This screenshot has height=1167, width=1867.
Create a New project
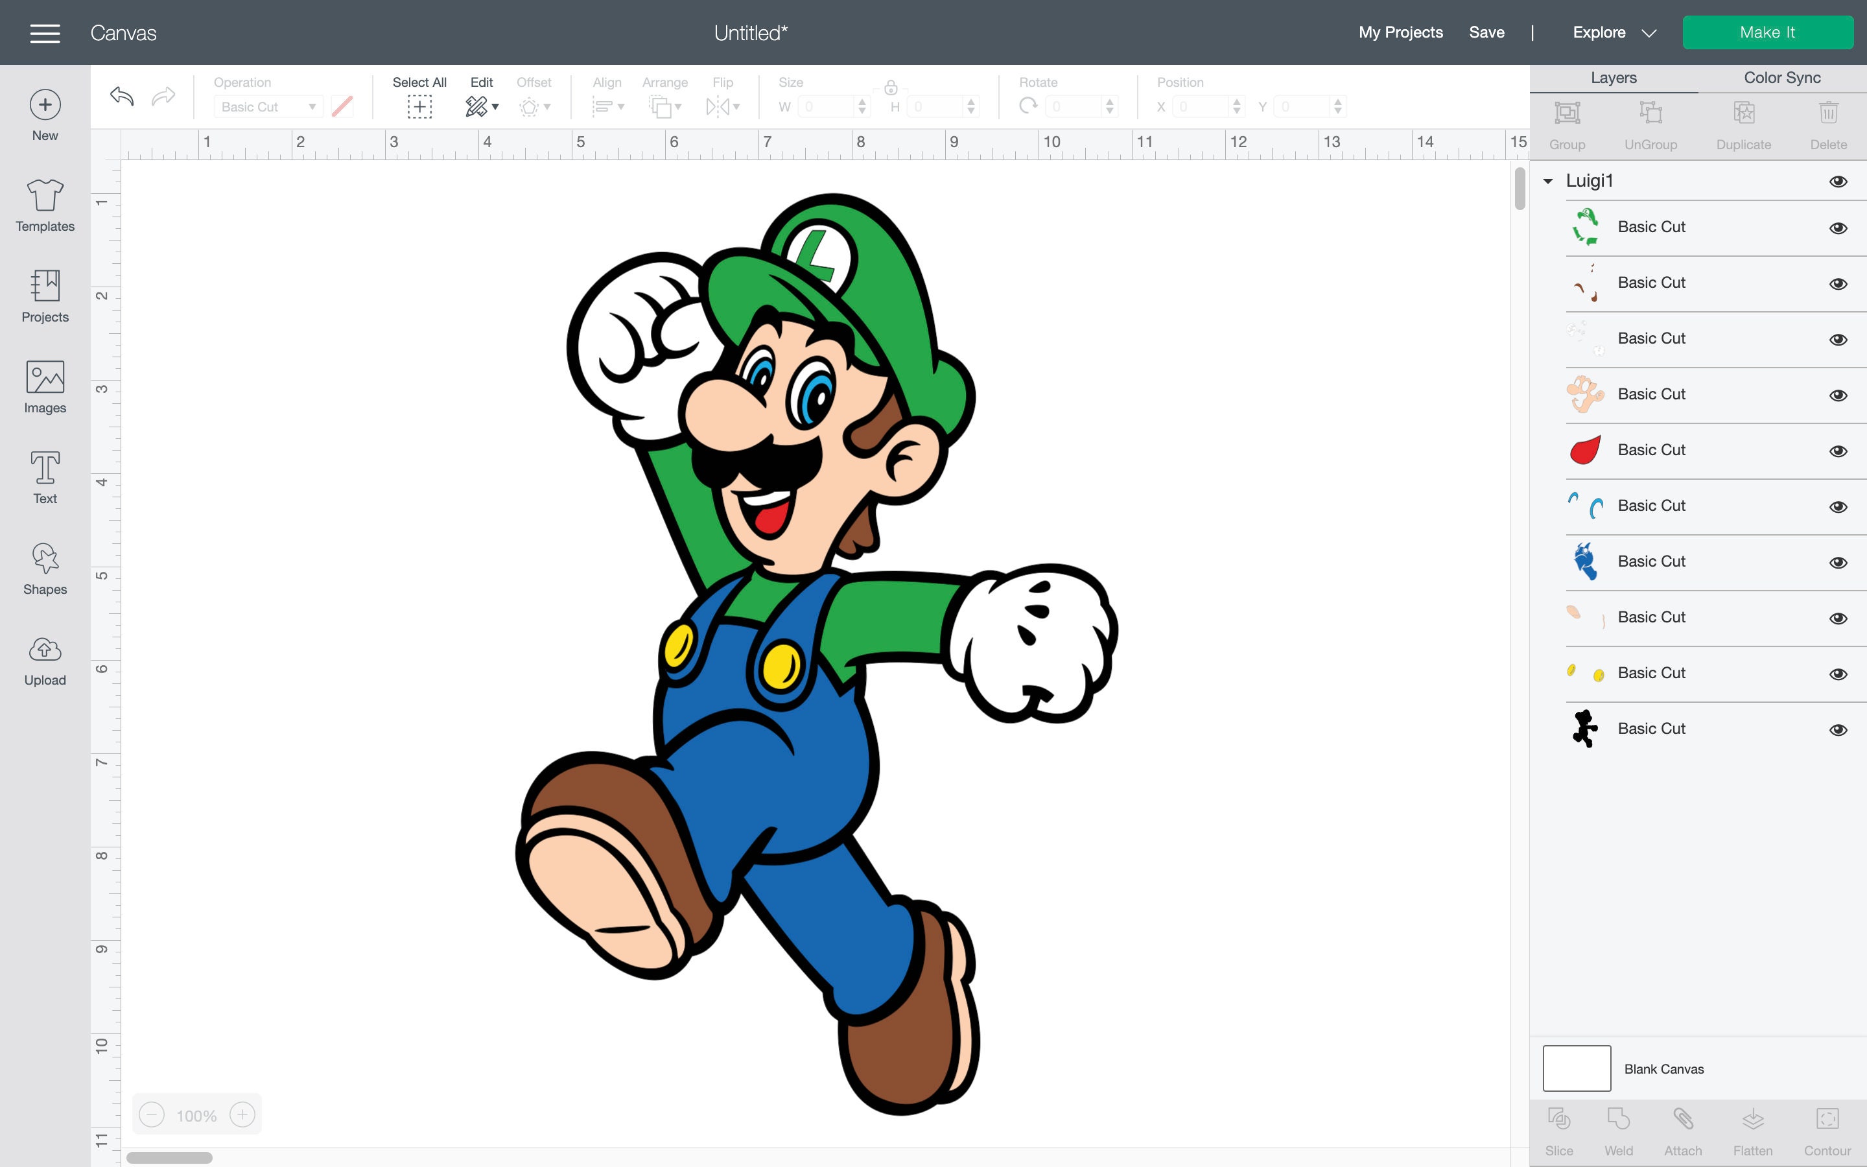click(45, 116)
